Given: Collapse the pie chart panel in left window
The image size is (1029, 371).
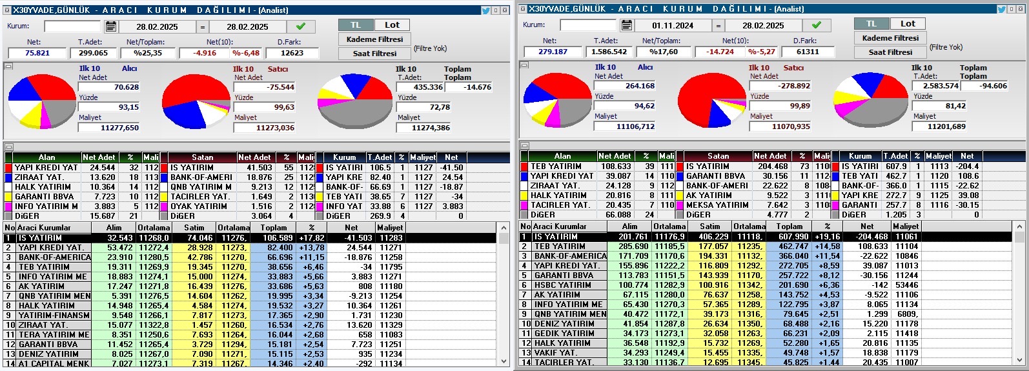Looking at the screenshot, I should (8, 66).
